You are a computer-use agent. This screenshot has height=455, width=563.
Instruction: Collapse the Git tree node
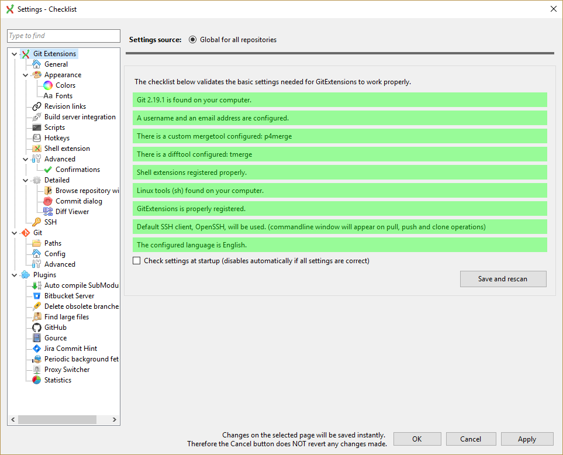coord(14,232)
